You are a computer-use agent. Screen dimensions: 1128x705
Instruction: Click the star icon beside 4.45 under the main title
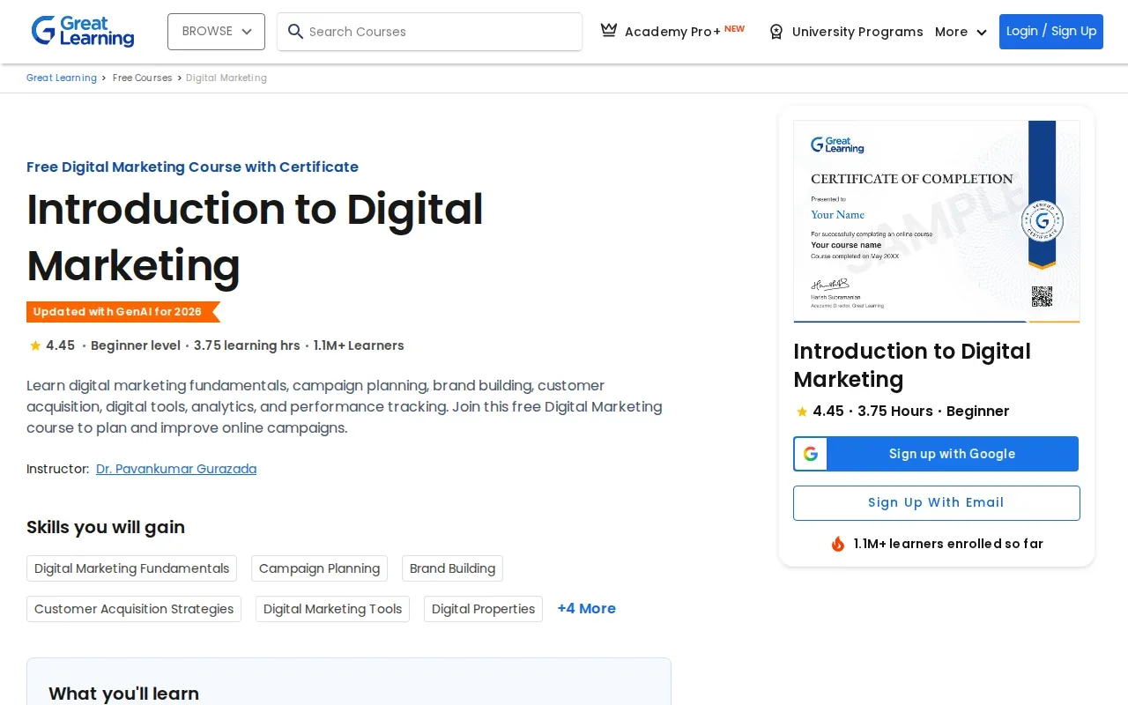tap(35, 345)
